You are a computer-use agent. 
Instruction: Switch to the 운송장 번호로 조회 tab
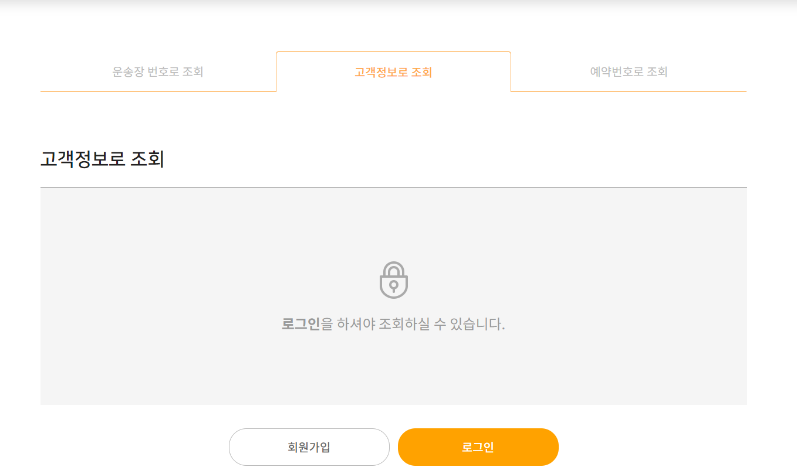tap(158, 71)
